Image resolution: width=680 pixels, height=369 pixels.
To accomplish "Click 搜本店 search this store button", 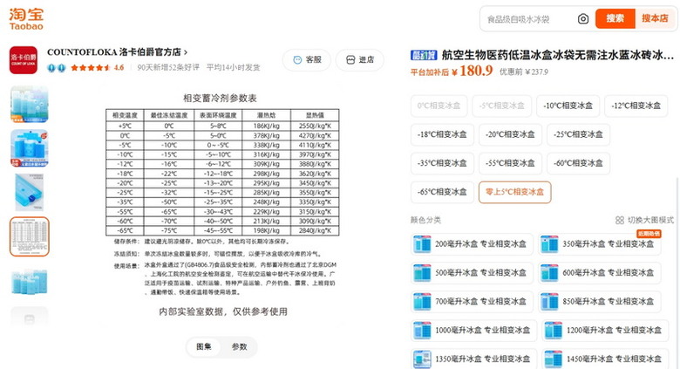I will coord(655,18).
